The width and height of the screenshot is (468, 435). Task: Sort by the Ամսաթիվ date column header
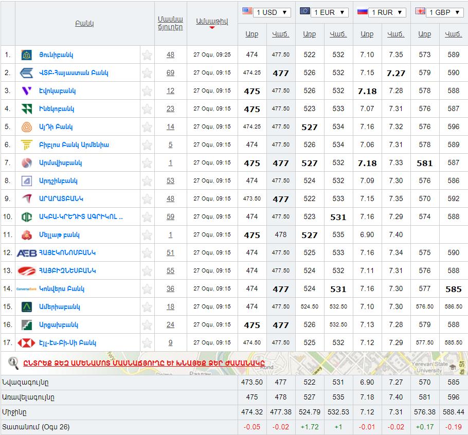click(212, 22)
